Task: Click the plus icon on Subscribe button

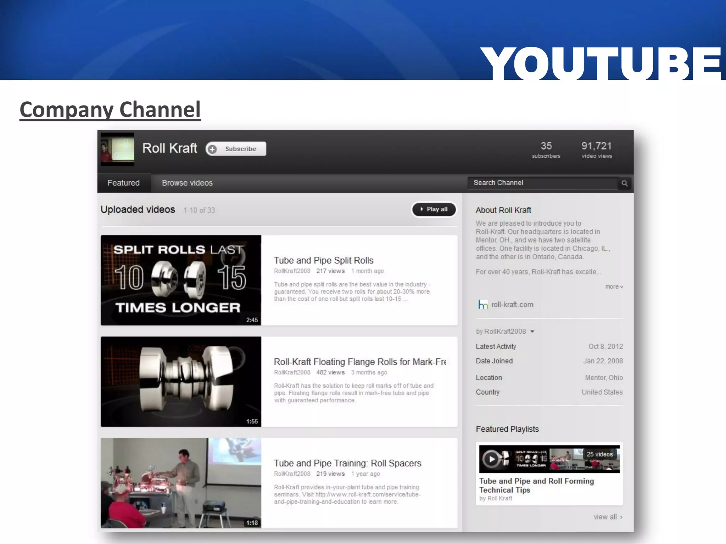Action: coord(212,149)
